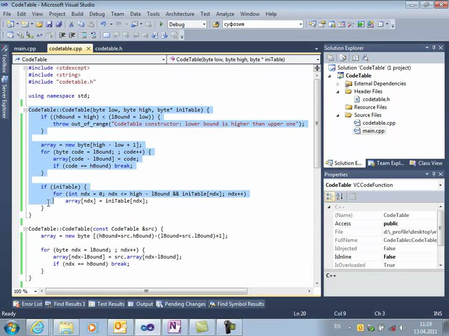Viewport: 449px width, 336px height.
Task: Collapse the CodeTable(const CodeTable &src) block
Action: (x=25, y=229)
